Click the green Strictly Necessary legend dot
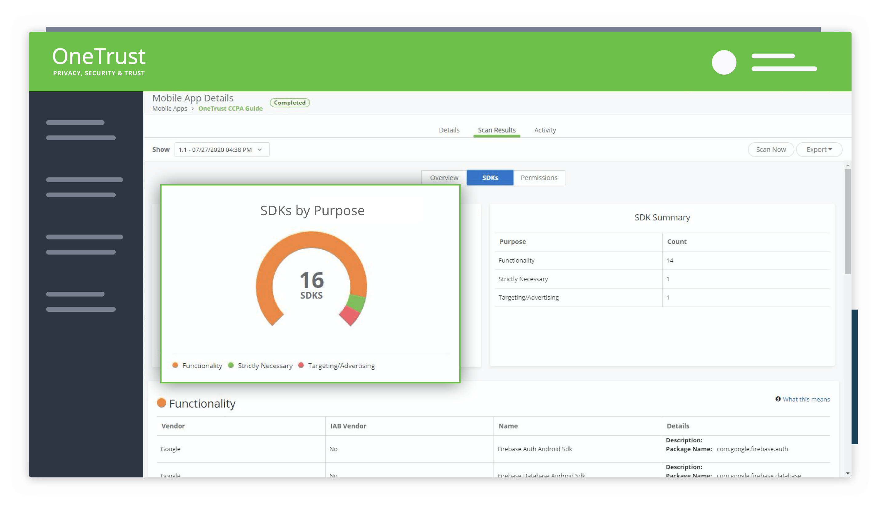Viewport: 886px width, 506px height. point(231,365)
